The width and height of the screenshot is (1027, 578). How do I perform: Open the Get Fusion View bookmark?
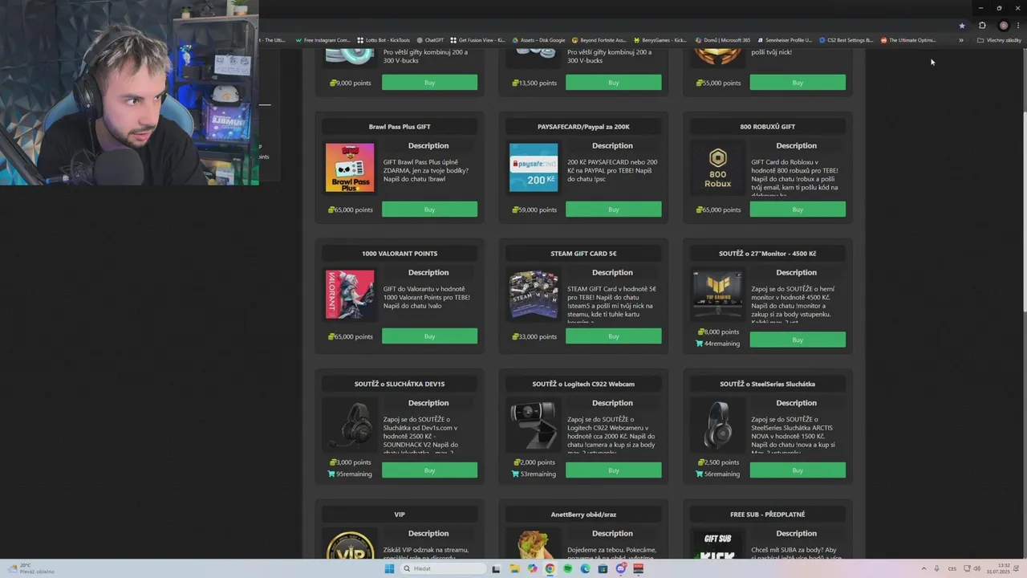pos(477,40)
